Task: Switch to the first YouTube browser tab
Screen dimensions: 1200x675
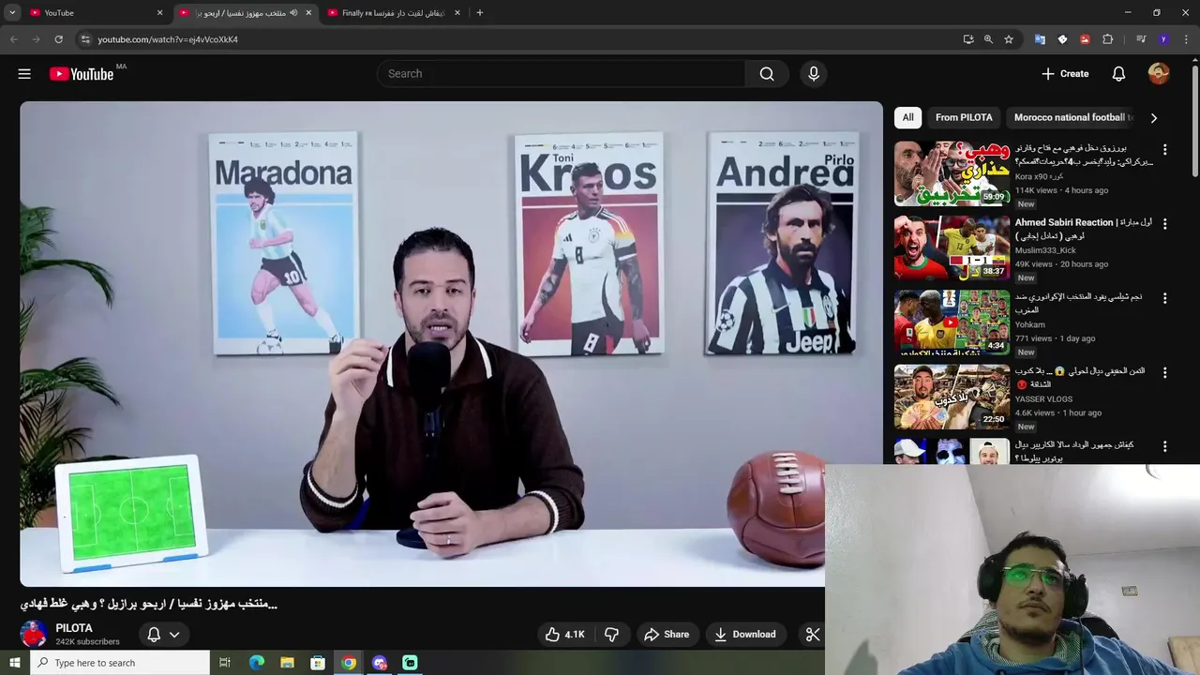Action: point(94,13)
